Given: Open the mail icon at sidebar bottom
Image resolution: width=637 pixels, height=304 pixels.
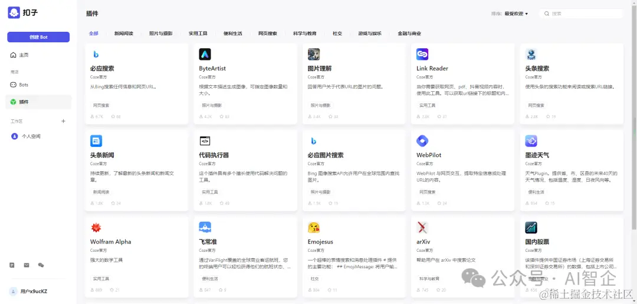Looking at the screenshot, I should click(x=27, y=265).
